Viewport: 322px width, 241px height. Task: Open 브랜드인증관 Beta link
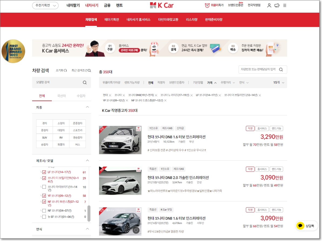pyautogui.click(x=236, y=5)
